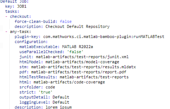The width and height of the screenshot is (170, 109).
Task: Click the 'key: JOB1' line
Action: point(16,6)
